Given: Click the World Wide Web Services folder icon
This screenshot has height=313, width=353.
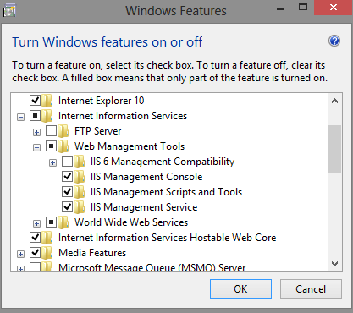Looking at the screenshot, I should click(x=63, y=222).
